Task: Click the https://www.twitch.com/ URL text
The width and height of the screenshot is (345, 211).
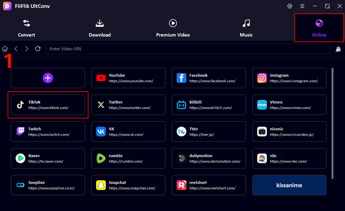Action: [49, 135]
